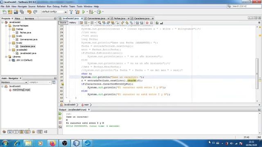Viewport: 262px width, 147px height.
Task: Switch to Fechas.java editor tab
Action: (x=120, y=18)
